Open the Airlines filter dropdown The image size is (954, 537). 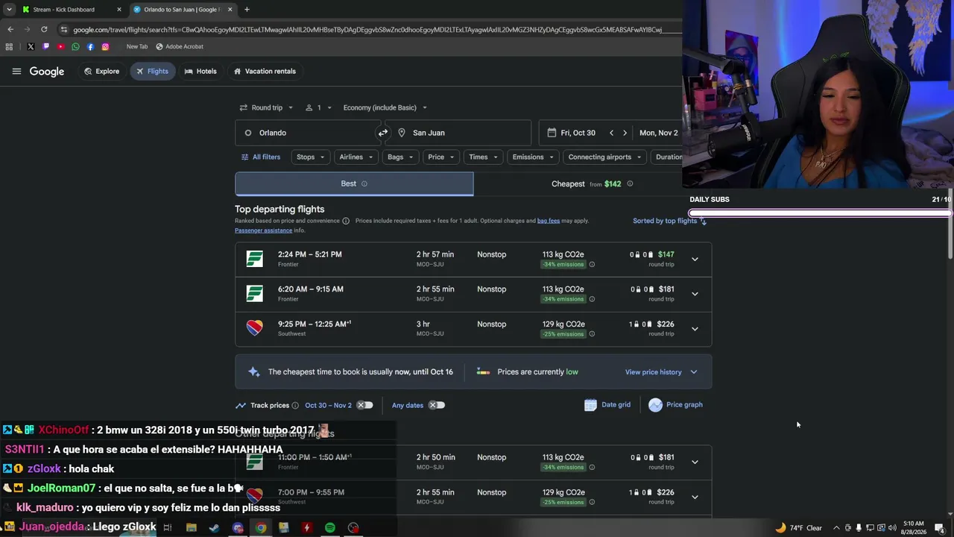356,157
